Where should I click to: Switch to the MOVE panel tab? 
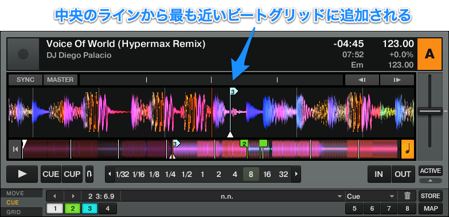click(21, 194)
